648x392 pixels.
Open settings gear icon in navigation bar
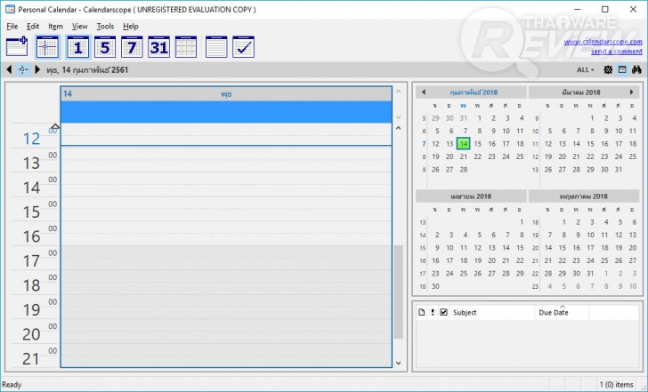[608, 69]
